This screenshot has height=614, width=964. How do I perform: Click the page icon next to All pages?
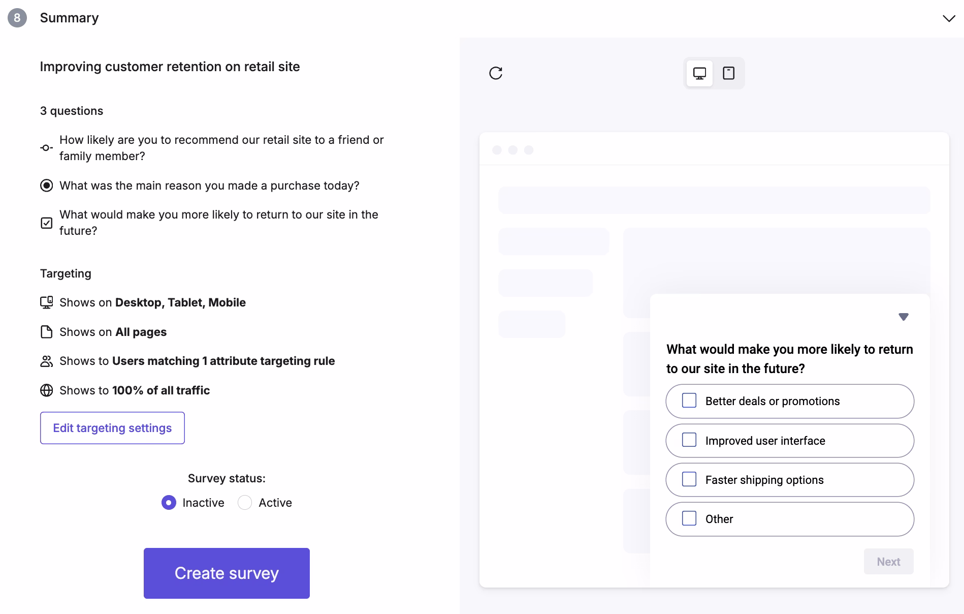(x=46, y=332)
